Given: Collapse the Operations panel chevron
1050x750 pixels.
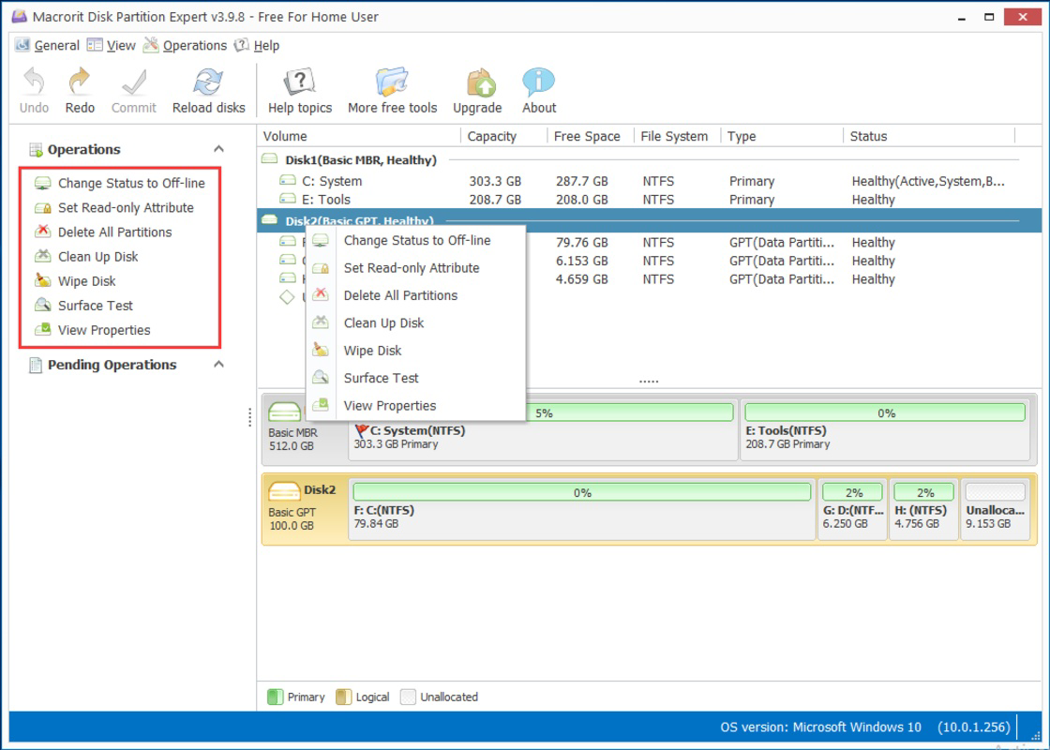Looking at the screenshot, I should point(218,149).
